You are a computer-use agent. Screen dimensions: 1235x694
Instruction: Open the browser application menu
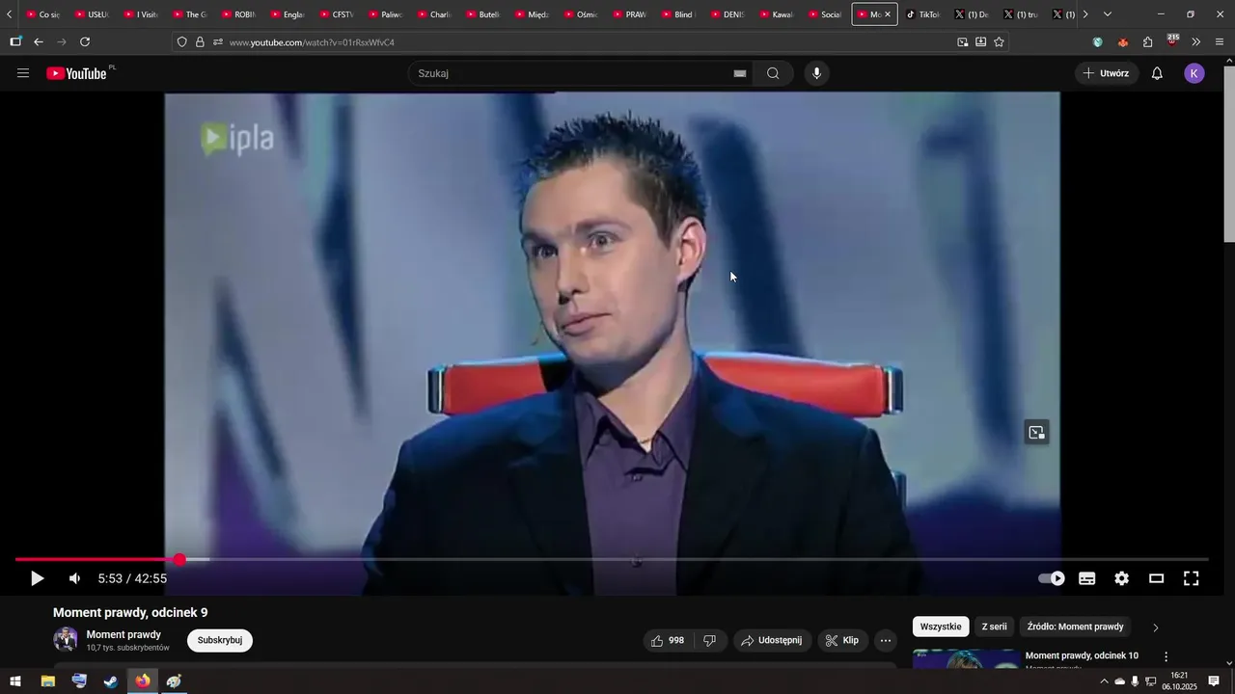1220,41
